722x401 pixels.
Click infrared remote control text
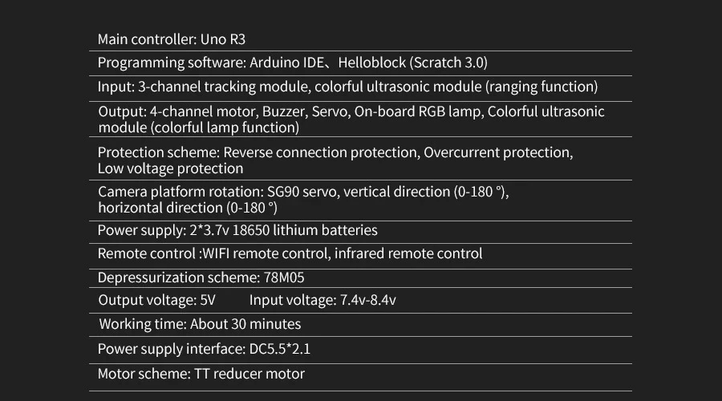[x=408, y=253]
